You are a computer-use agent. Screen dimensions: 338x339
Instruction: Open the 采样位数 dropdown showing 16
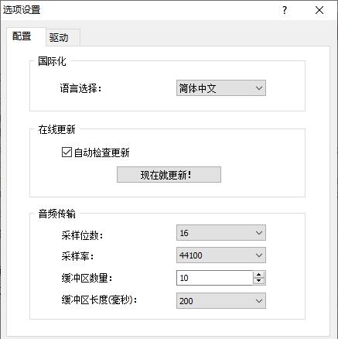pos(221,233)
